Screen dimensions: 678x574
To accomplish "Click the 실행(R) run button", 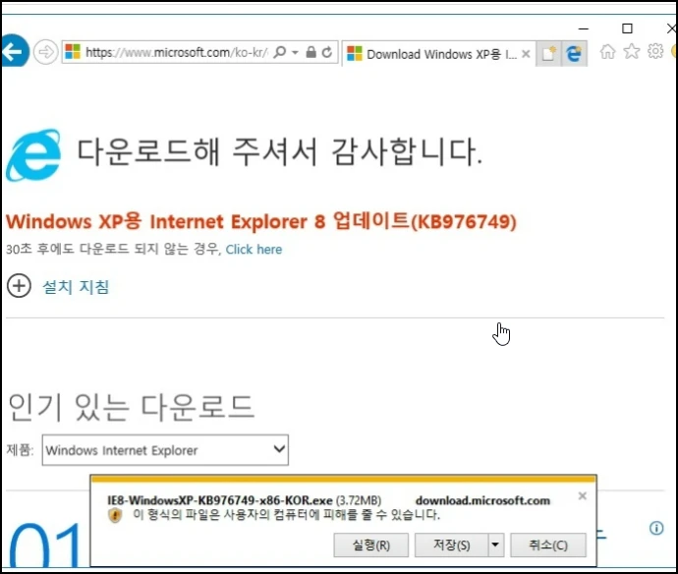I will click(371, 545).
